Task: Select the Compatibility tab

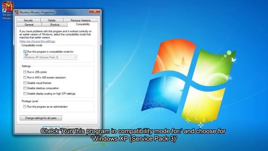Action: click(x=83, y=24)
